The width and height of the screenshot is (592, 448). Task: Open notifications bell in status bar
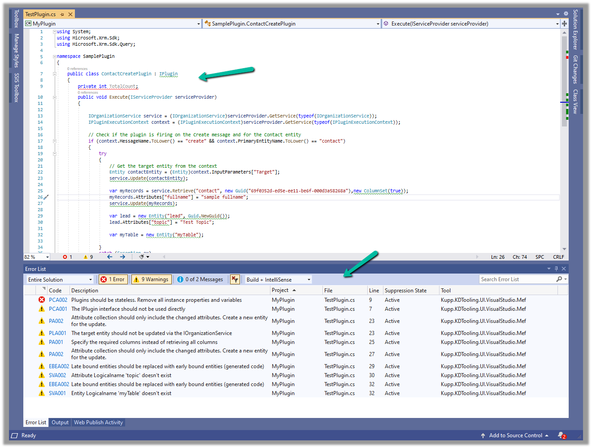(x=561, y=435)
